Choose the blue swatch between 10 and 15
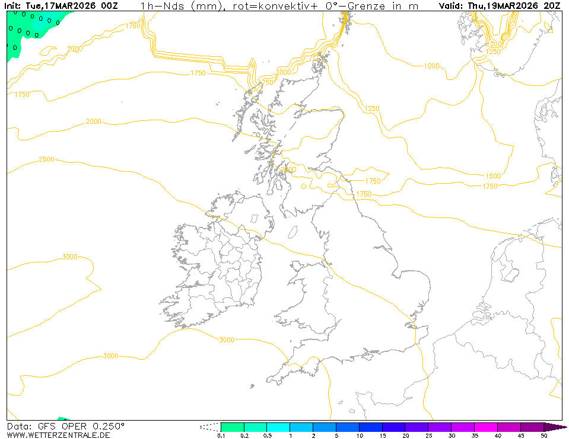The width and height of the screenshot is (569, 439). tap(371, 427)
